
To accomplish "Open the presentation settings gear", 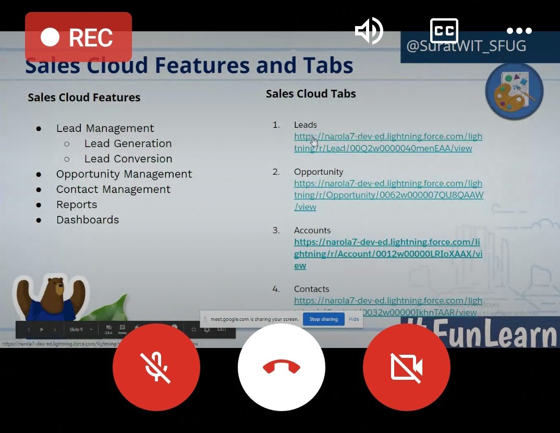I will pyautogui.click(x=206, y=329).
